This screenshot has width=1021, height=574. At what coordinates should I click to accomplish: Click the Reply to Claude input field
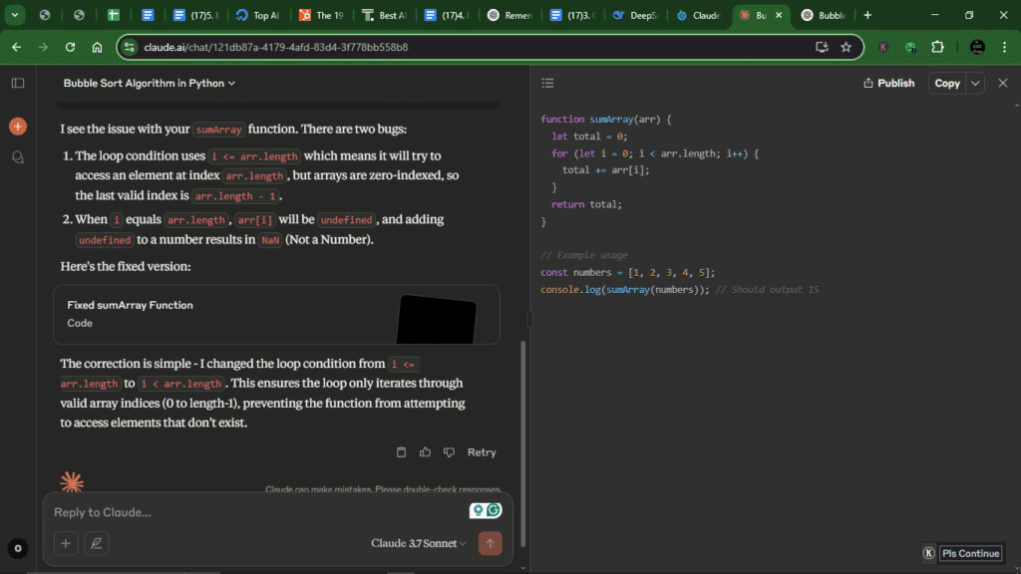(x=199, y=511)
